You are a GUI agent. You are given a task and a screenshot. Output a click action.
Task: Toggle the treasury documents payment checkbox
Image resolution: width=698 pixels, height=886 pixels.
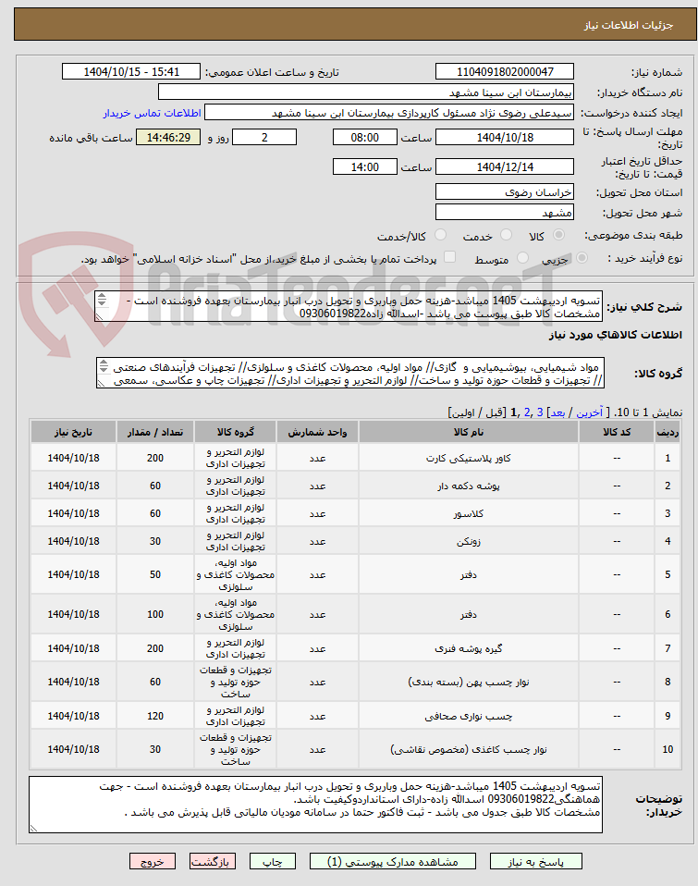(449, 258)
